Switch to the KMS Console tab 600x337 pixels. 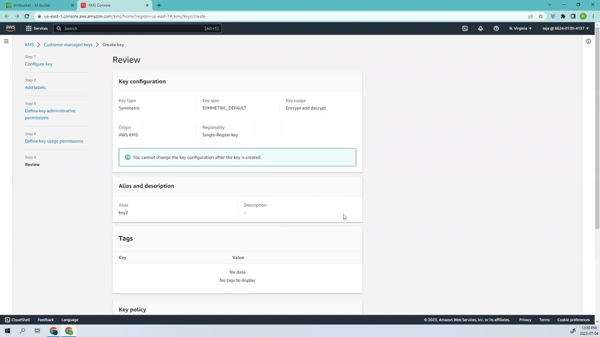[115, 5]
